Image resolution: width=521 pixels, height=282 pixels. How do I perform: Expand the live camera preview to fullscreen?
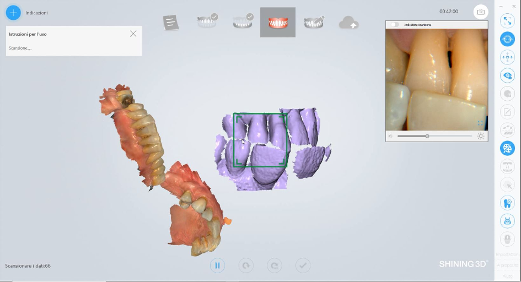480,123
